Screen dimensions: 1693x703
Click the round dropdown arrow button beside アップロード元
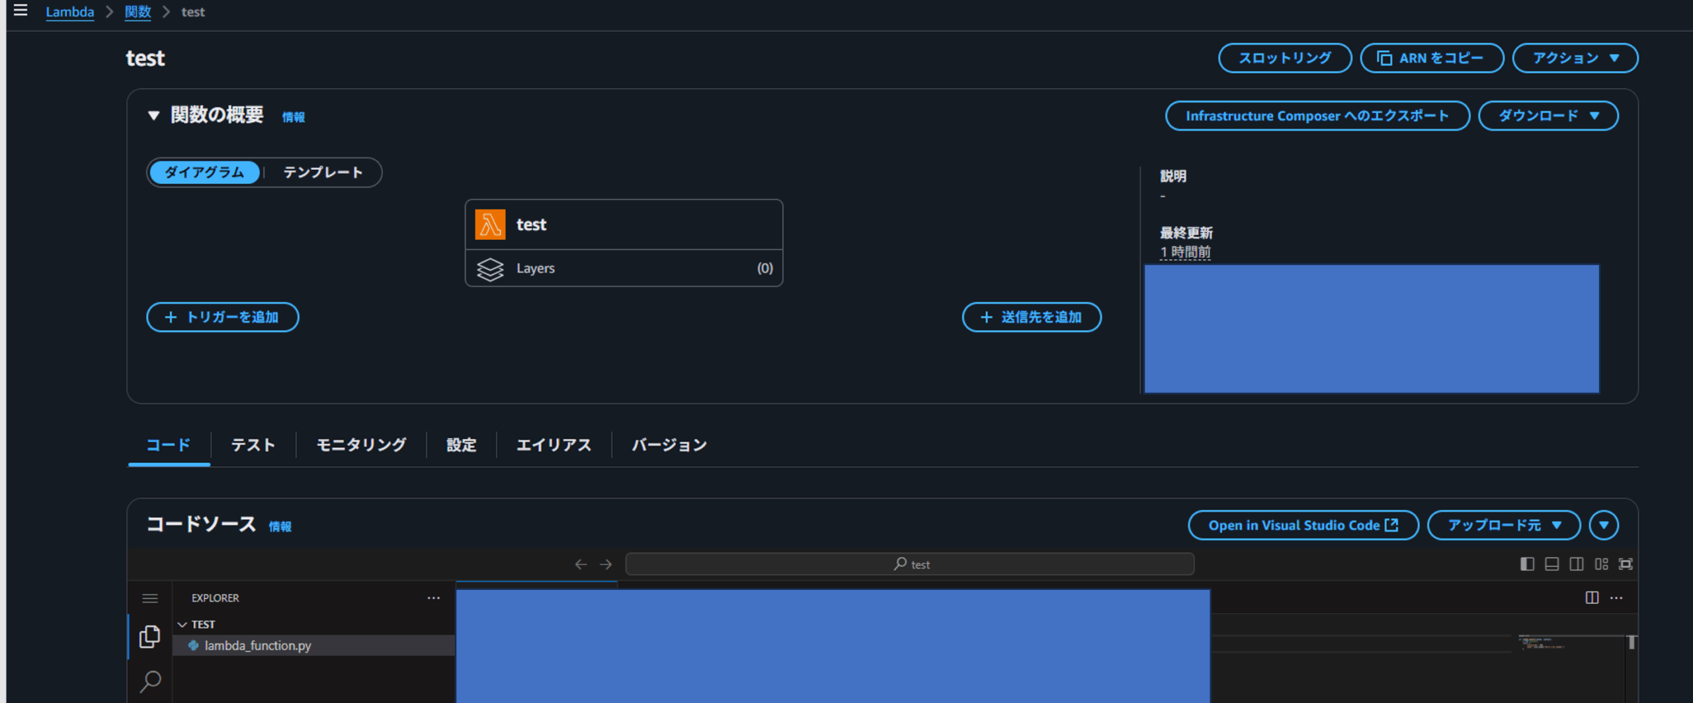[x=1604, y=525]
